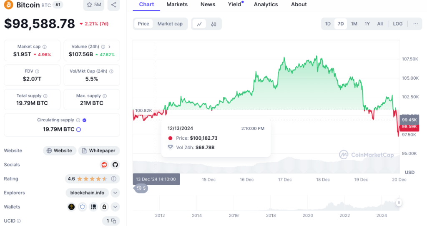Image resolution: width=427 pixels, height=226 pixels.
Task: Open the Analytics tab
Action: point(266,5)
